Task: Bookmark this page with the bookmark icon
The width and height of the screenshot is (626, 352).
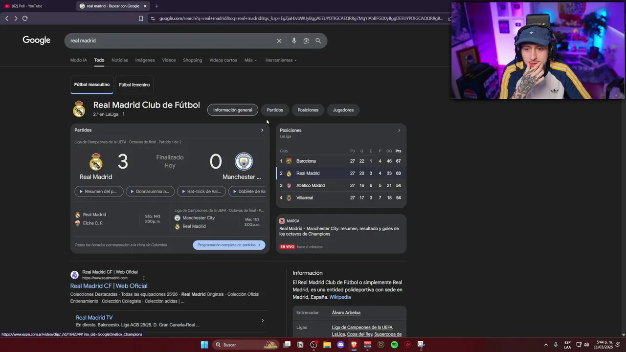Action: tap(141, 19)
